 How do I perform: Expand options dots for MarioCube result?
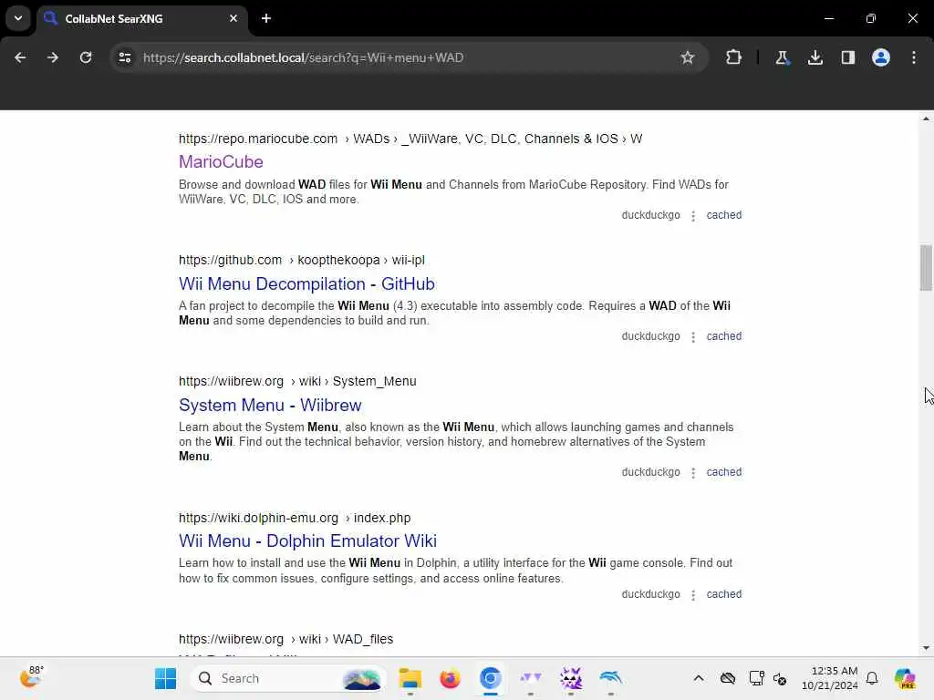coord(693,215)
